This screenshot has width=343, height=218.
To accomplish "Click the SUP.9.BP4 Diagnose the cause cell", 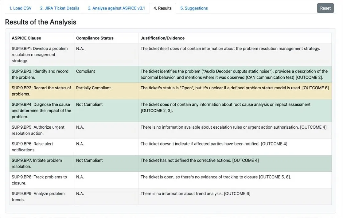I will [x=41, y=111].
